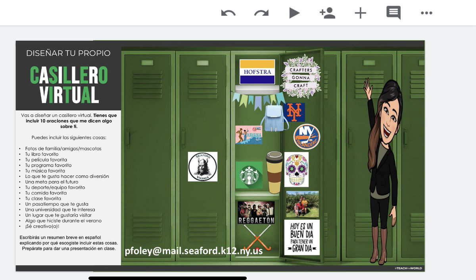The height and width of the screenshot is (280, 476).
Task: Click the Tu programa favorito bullet
Action: (48, 165)
